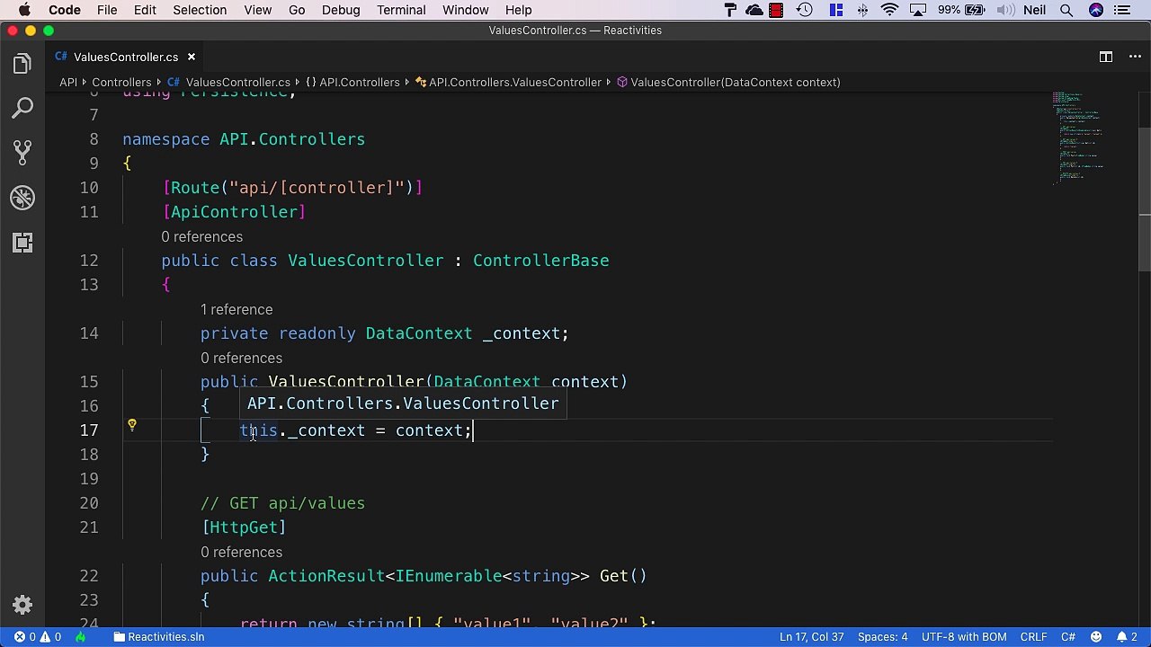The height and width of the screenshot is (647, 1151).
Task: Open the Explorer view in the activity bar
Action: pyautogui.click(x=22, y=64)
